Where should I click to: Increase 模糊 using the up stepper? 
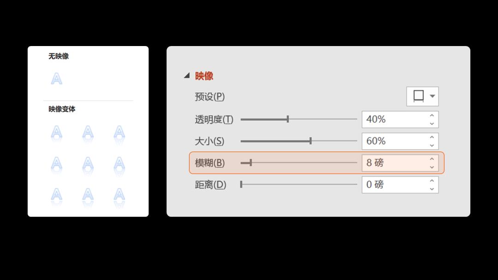tap(431, 159)
